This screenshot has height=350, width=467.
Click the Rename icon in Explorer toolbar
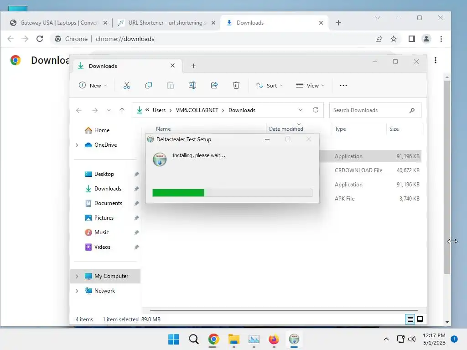click(192, 85)
